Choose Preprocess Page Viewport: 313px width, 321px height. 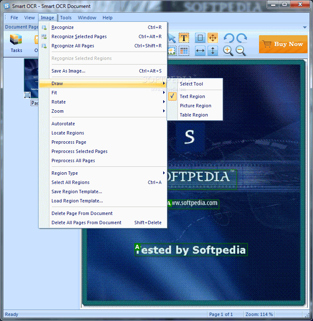103,142
